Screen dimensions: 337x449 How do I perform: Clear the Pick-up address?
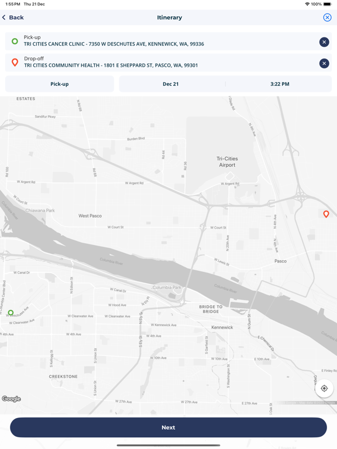click(x=324, y=42)
